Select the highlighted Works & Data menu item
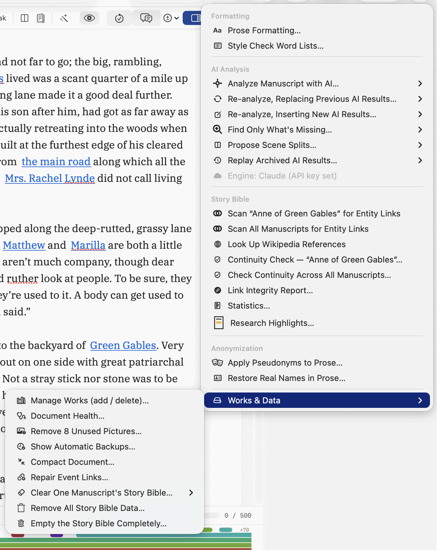 pos(317,400)
